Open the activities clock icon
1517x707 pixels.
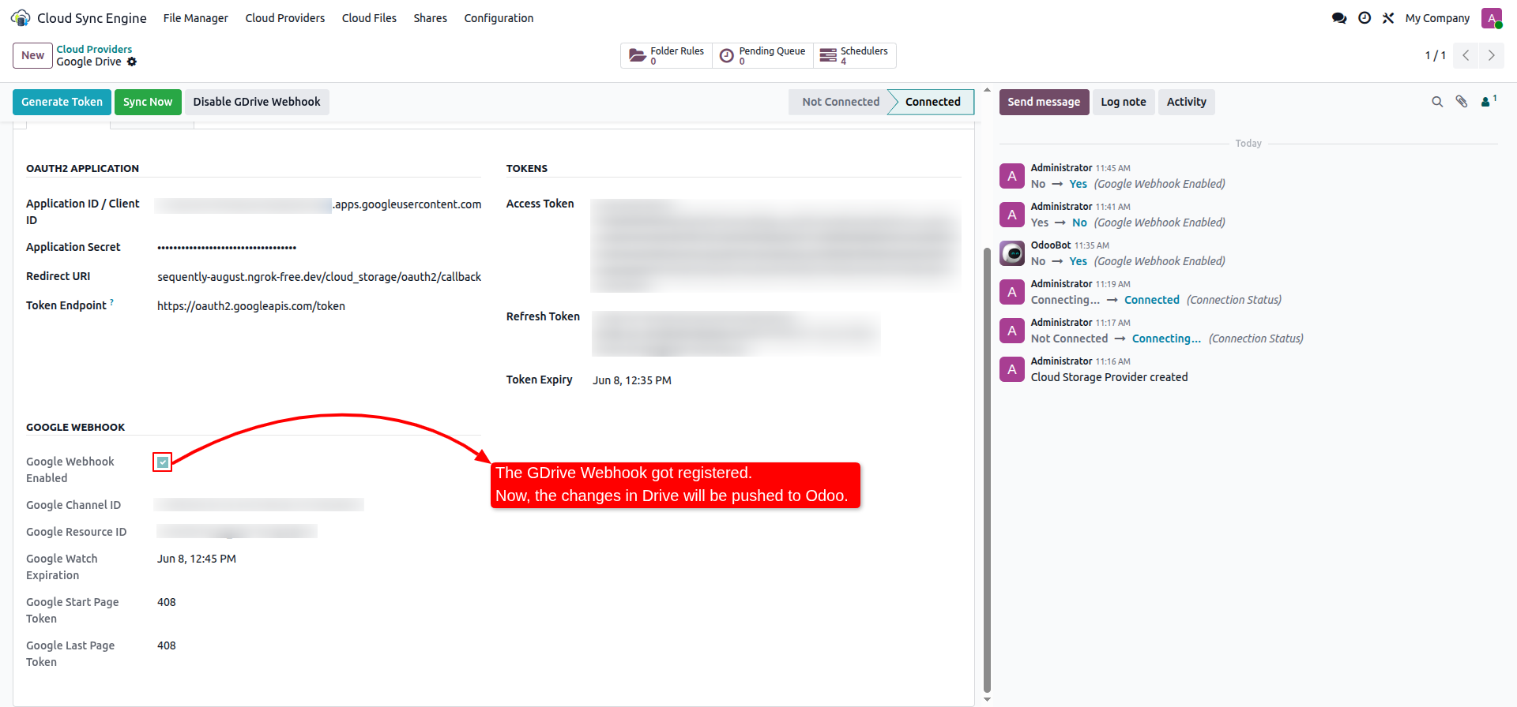click(x=1365, y=18)
